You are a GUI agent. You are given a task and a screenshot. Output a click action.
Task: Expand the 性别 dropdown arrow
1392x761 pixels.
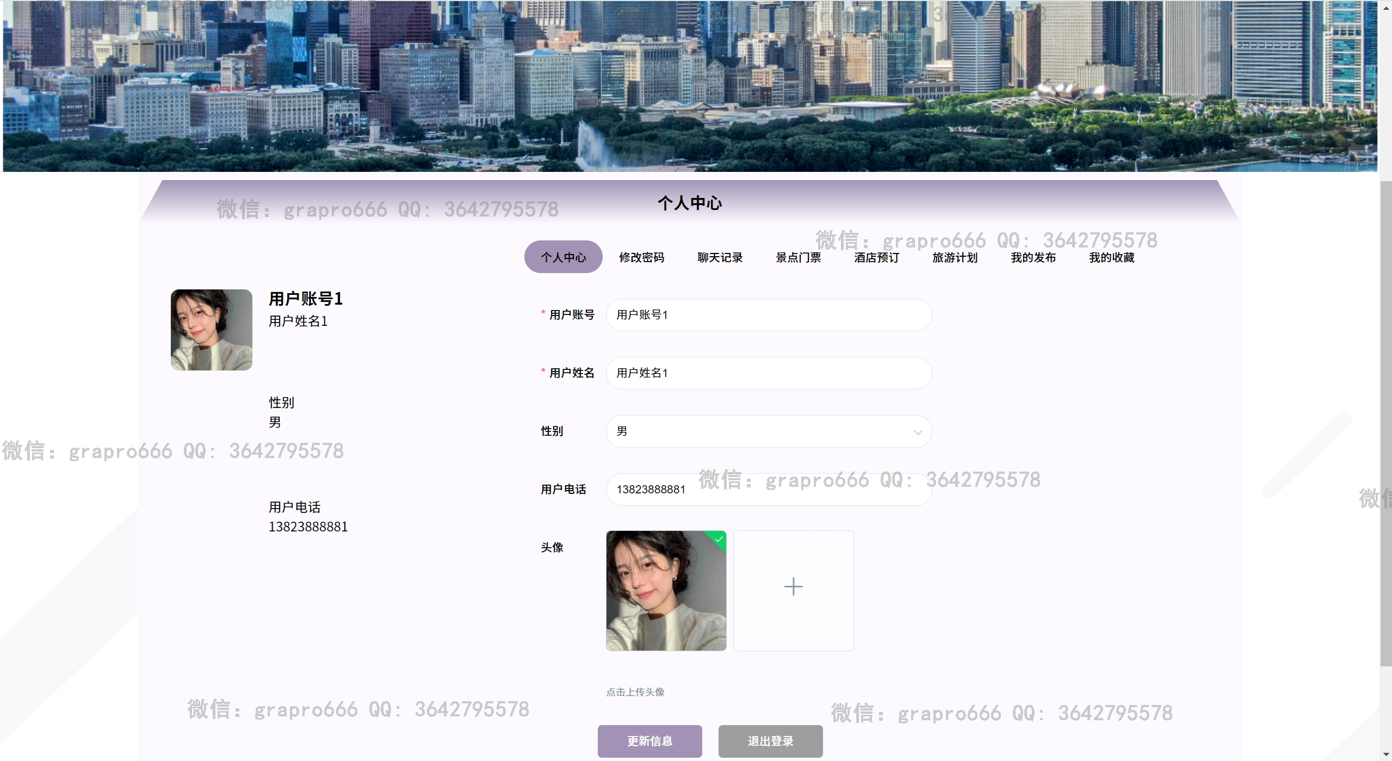(x=918, y=432)
